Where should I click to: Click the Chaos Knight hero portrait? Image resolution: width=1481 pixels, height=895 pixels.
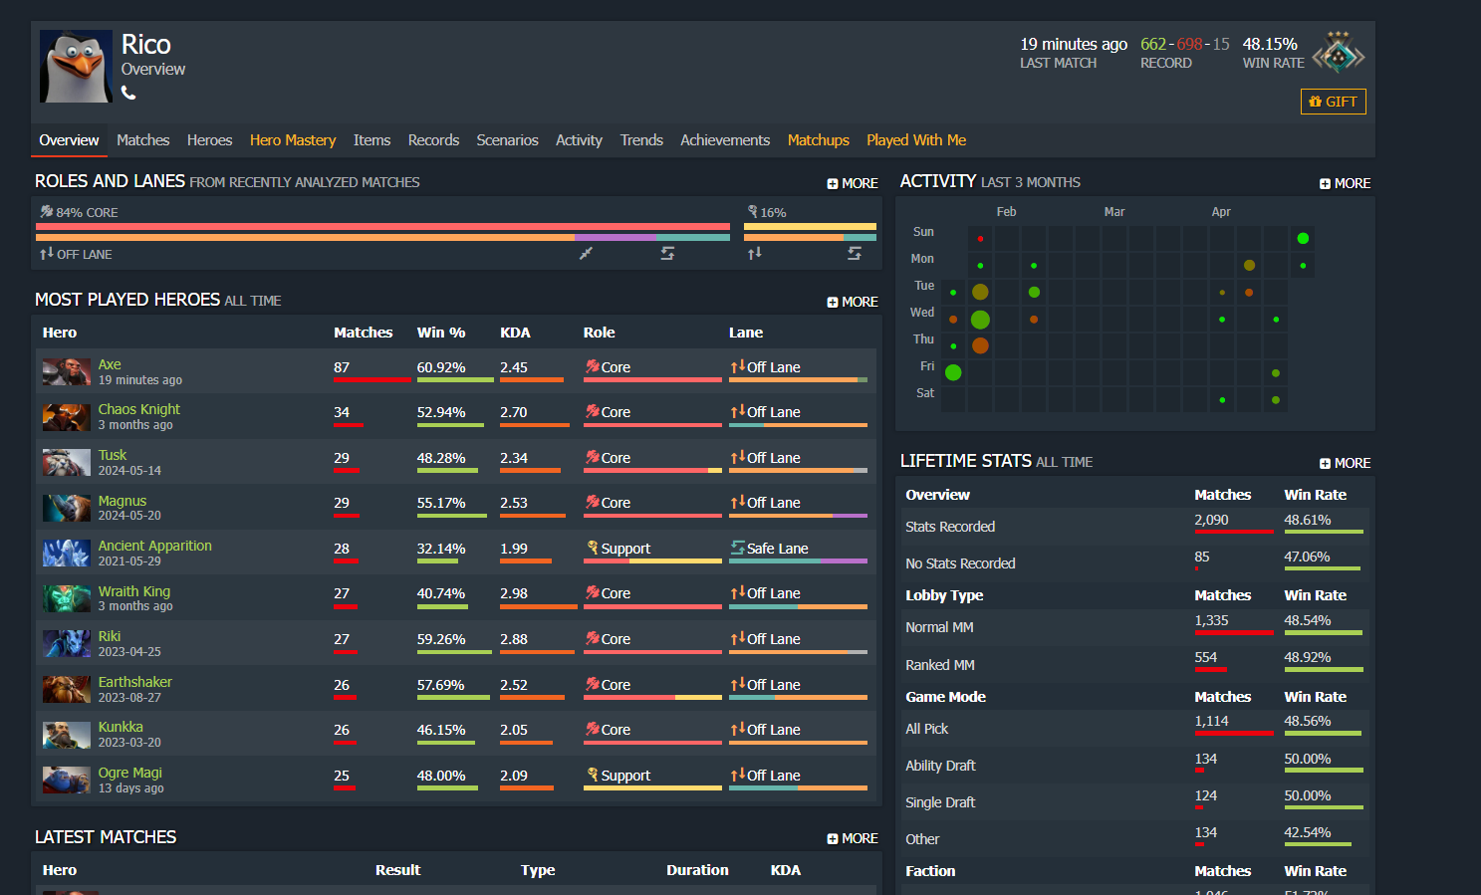(x=67, y=417)
